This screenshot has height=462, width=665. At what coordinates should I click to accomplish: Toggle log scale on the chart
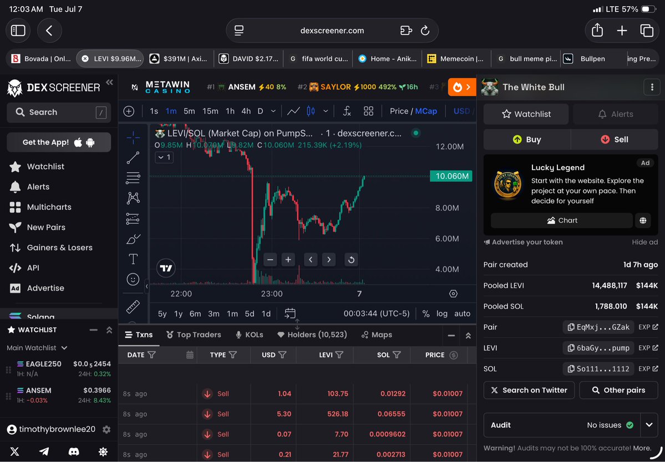tap(442, 314)
